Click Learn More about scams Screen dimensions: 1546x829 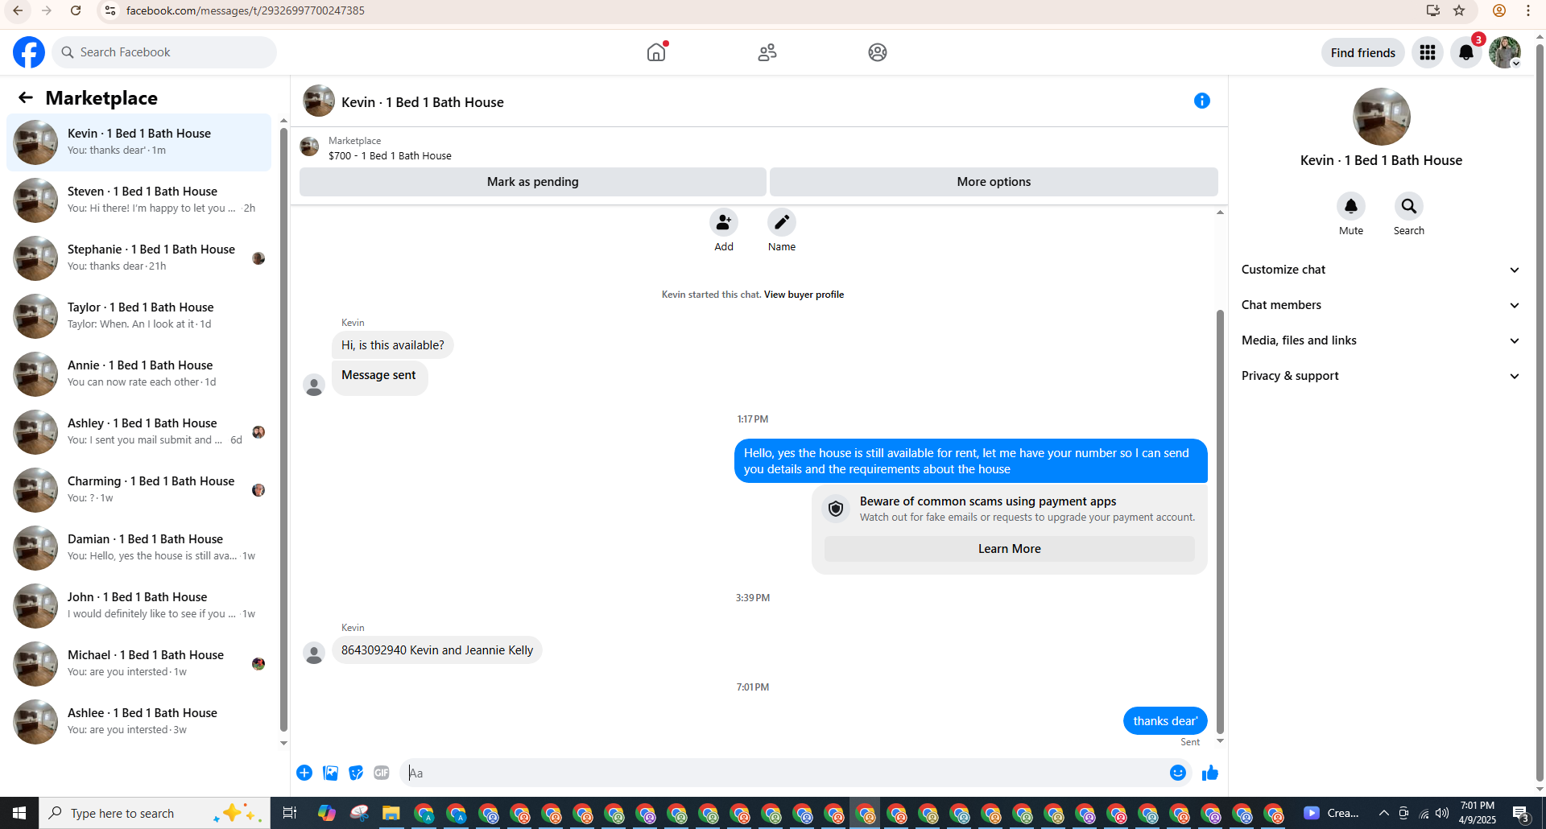click(x=1009, y=549)
